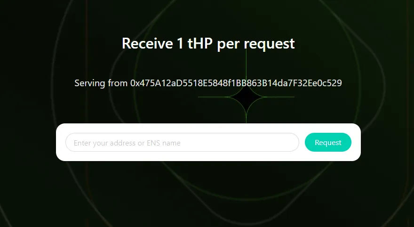
Task: Click the four-pointed star graphic
Action: point(246,97)
